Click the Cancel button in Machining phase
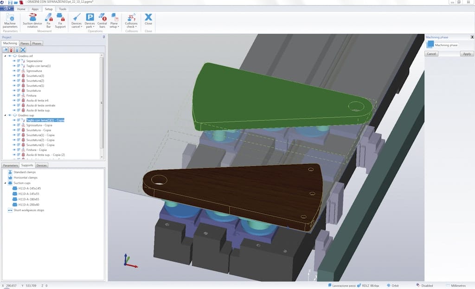475x289 pixels. point(431,54)
